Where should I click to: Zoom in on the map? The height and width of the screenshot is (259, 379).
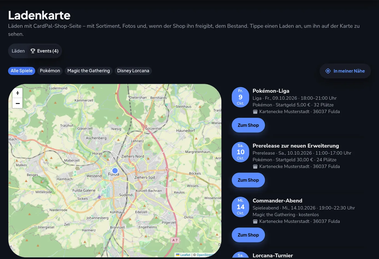click(x=18, y=93)
